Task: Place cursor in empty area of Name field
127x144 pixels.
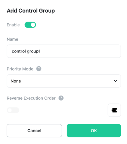Action: click(80, 51)
